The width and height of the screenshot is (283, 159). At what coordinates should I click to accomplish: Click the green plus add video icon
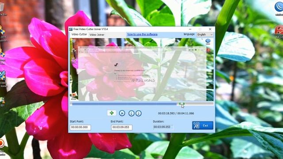111,113
